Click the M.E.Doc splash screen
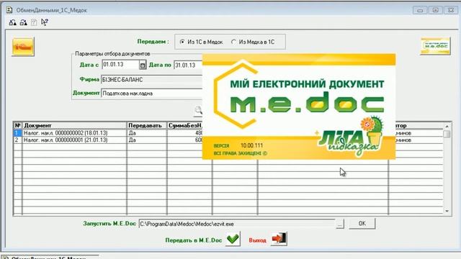Screen dimensions: 461x259 point(299,106)
